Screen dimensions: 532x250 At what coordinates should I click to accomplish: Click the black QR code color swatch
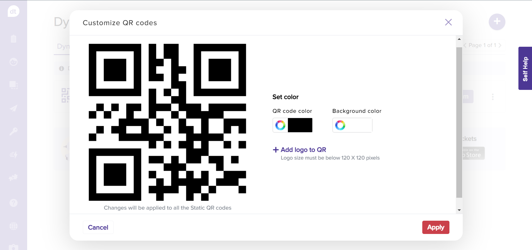pos(300,125)
